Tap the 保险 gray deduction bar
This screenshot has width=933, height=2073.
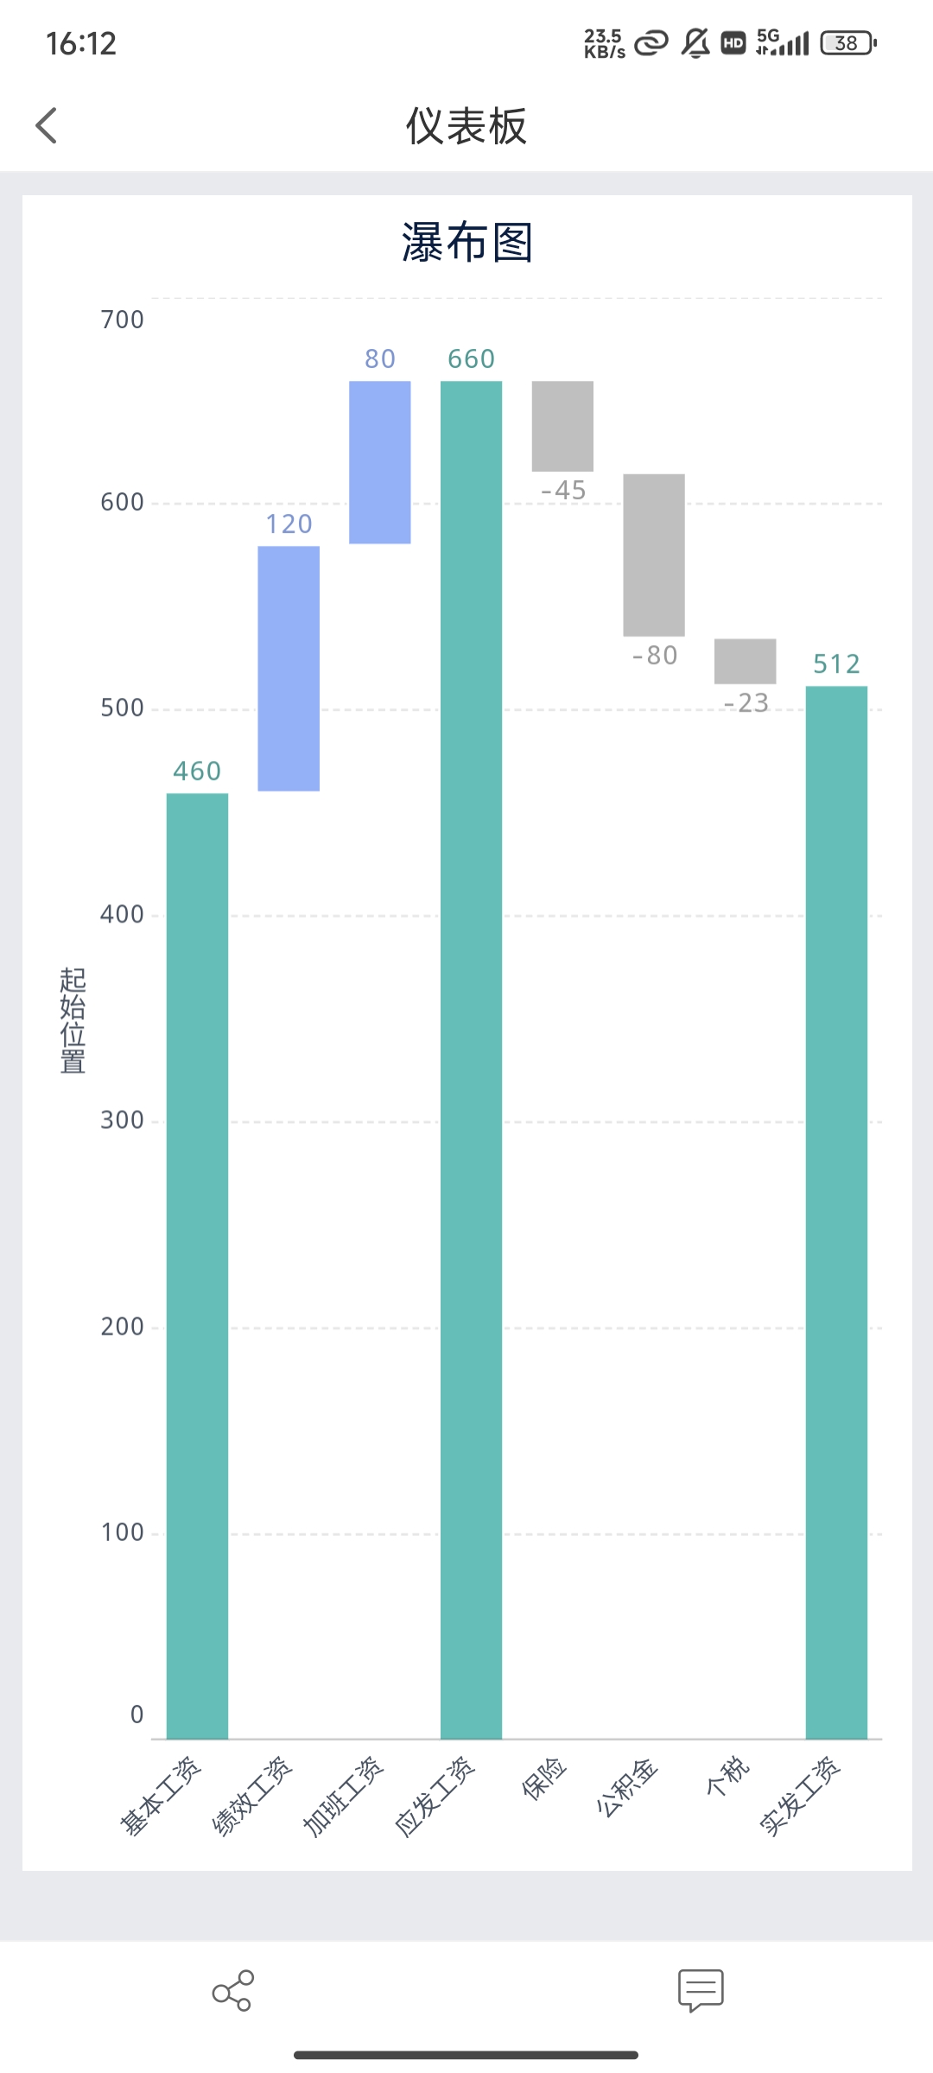pyautogui.click(x=562, y=426)
